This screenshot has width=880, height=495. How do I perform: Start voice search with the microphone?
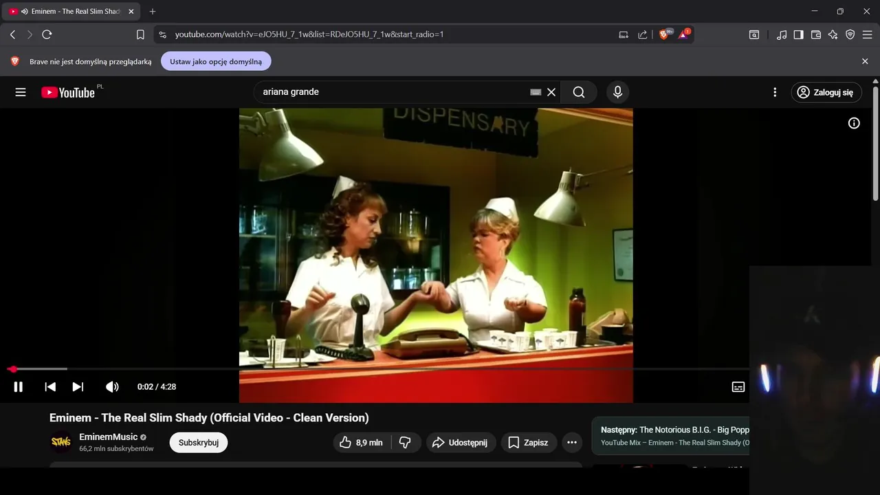tap(617, 92)
